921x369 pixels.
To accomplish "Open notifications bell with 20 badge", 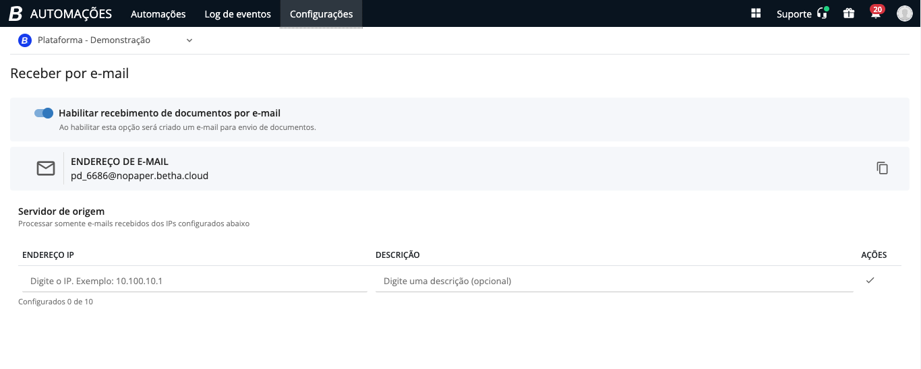I will pos(875,14).
